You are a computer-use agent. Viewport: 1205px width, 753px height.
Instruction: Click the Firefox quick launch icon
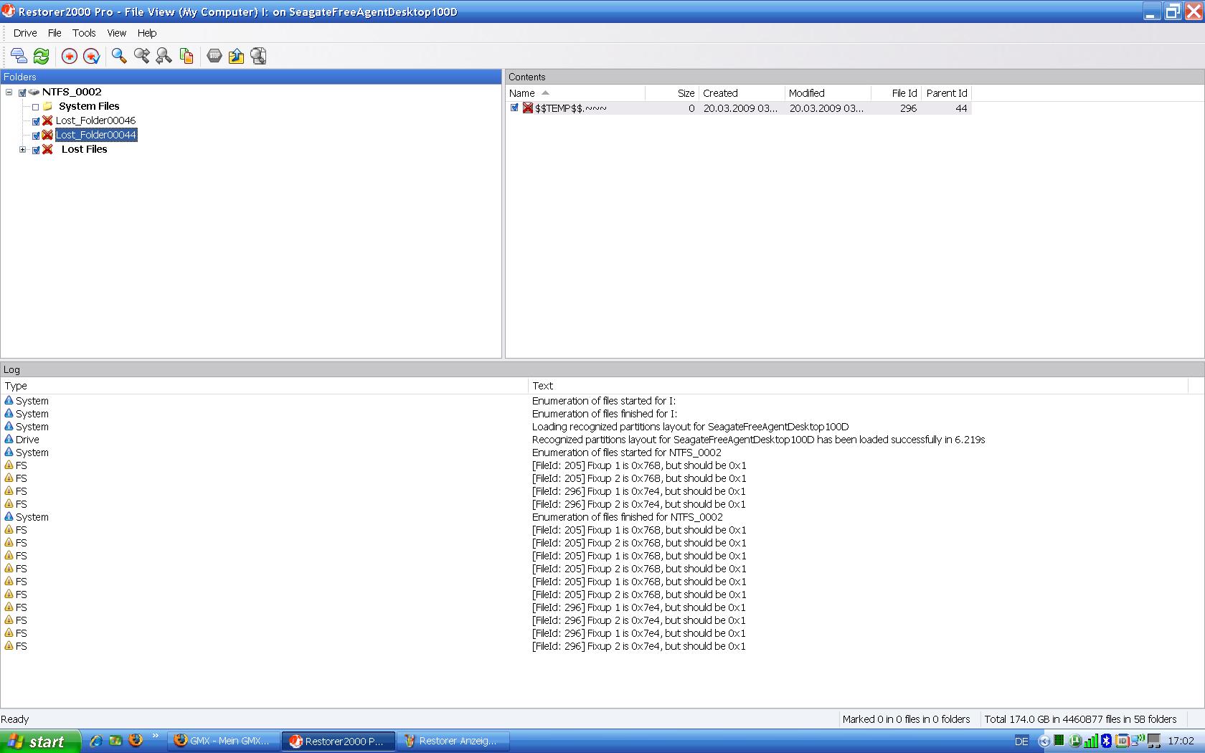[136, 741]
